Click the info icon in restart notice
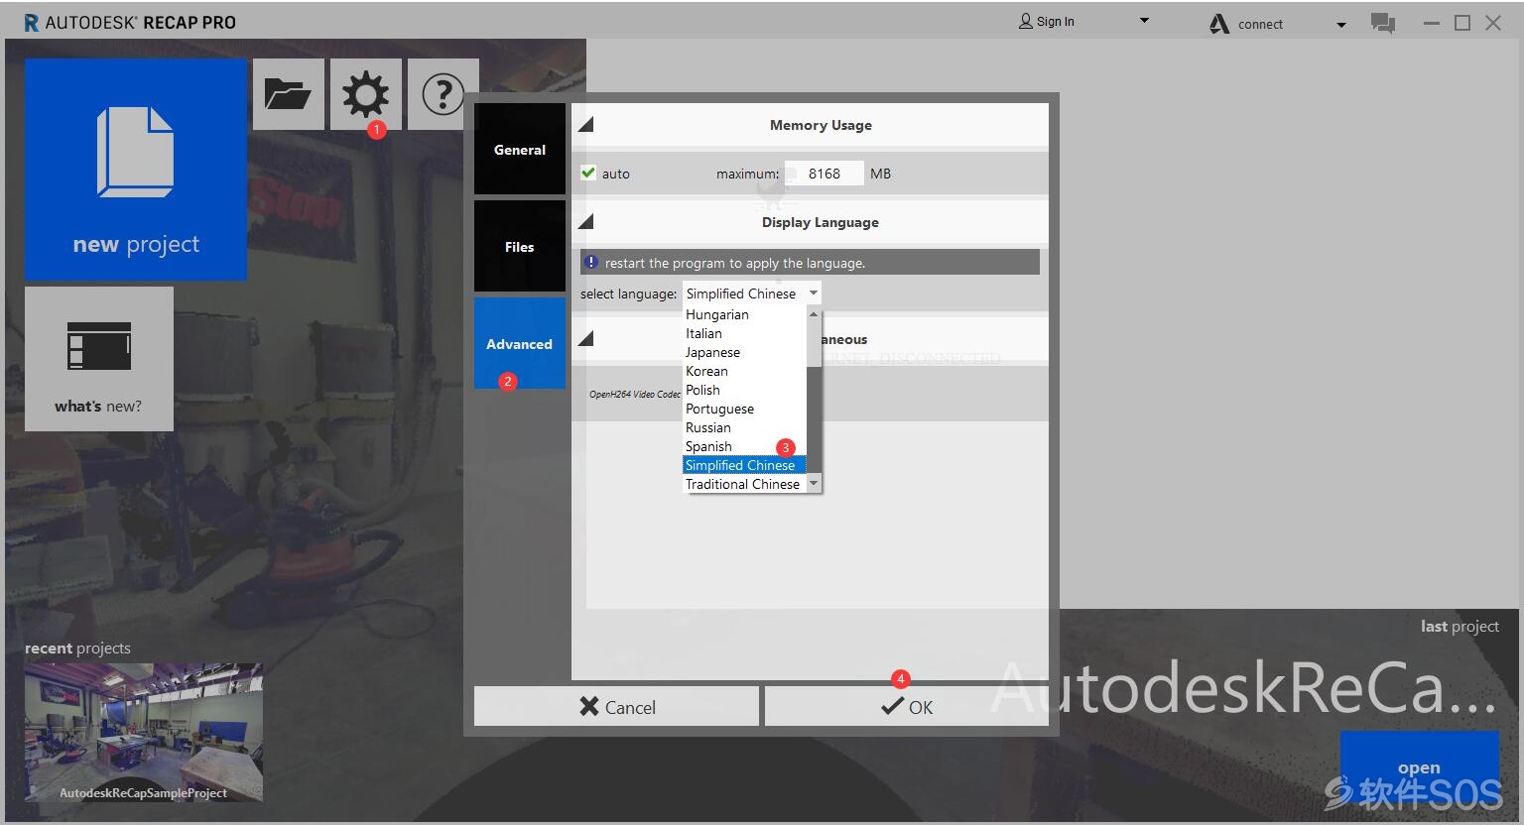This screenshot has width=1524, height=825. pos(591,263)
